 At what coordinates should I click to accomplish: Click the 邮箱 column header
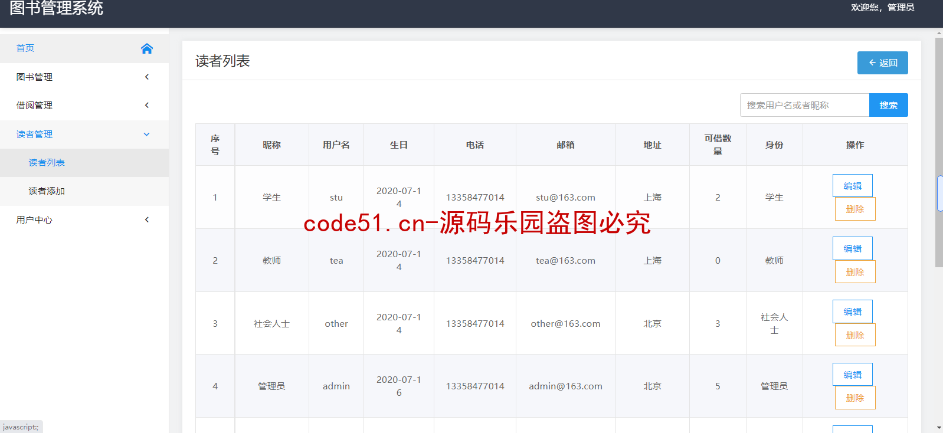coord(565,145)
